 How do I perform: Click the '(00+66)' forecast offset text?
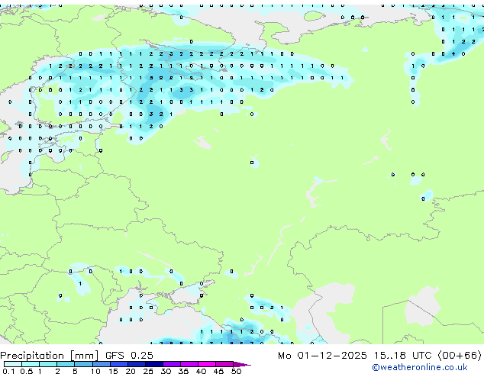[x=460, y=356]
